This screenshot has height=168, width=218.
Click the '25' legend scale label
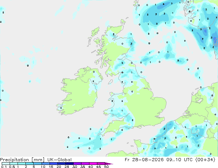tap(67, 167)
